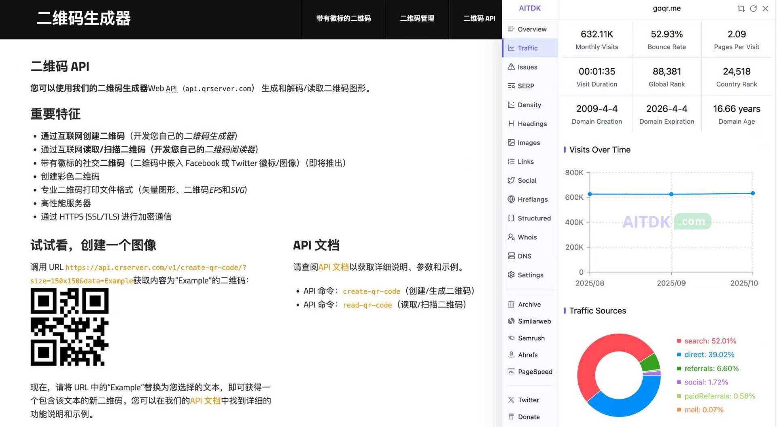Refresh the AITDK panel data
777x427 pixels.
[x=753, y=8]
